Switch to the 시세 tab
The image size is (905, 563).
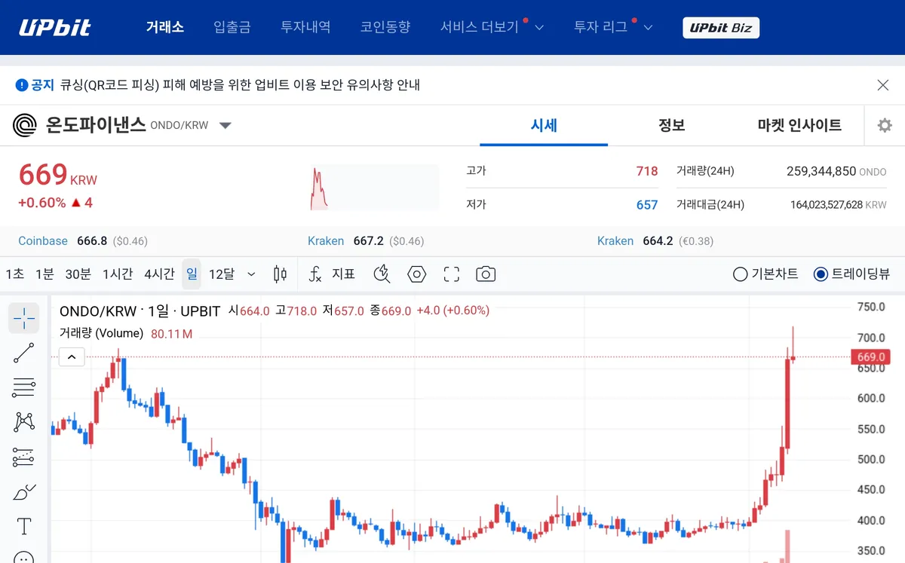[x=544, y=125]
